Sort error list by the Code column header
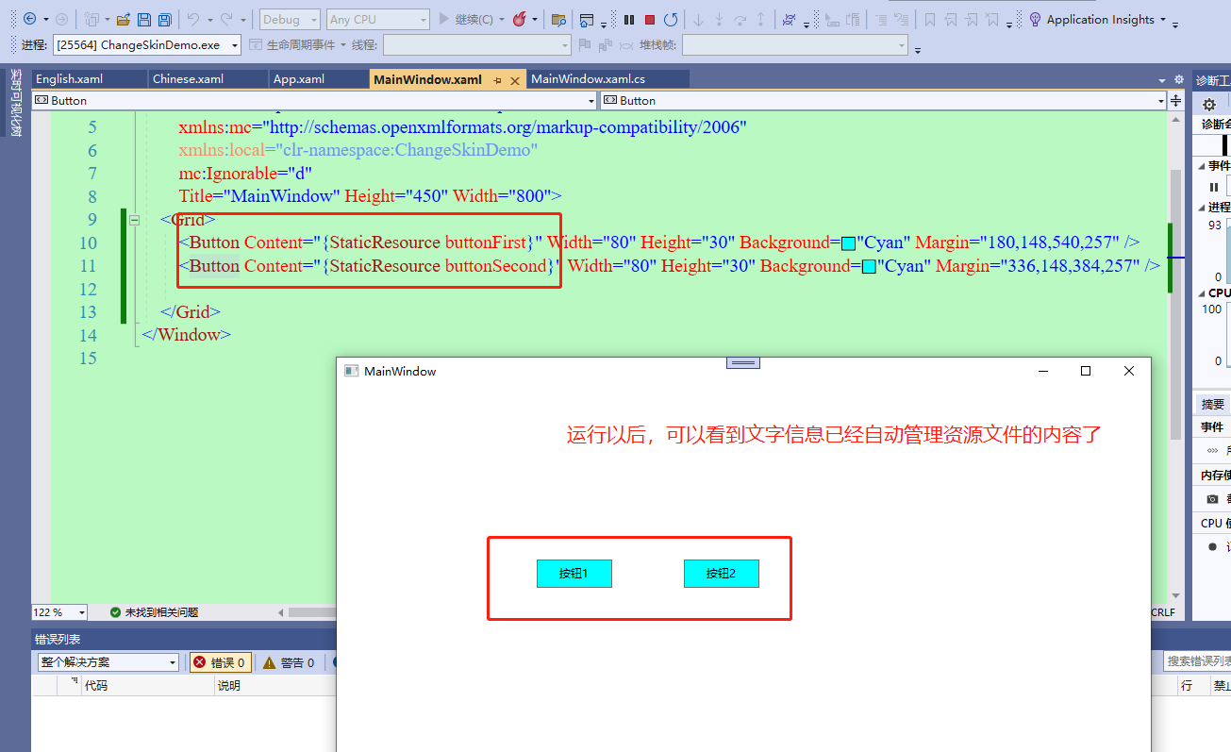This screenshot has width=1231, height=752. point(146,686)
